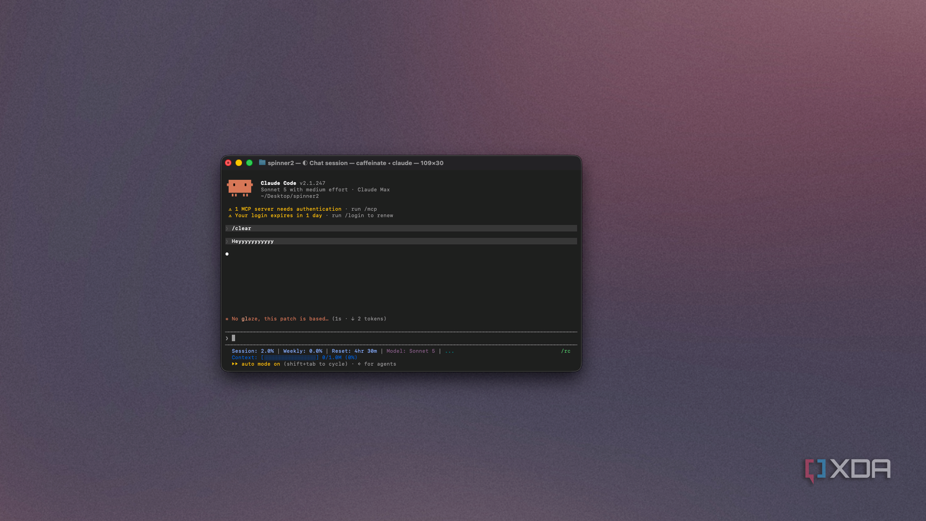This screenshot has height=521, width=926.
Task: Select the /clear command row
Action: click(x=401, y=228)
